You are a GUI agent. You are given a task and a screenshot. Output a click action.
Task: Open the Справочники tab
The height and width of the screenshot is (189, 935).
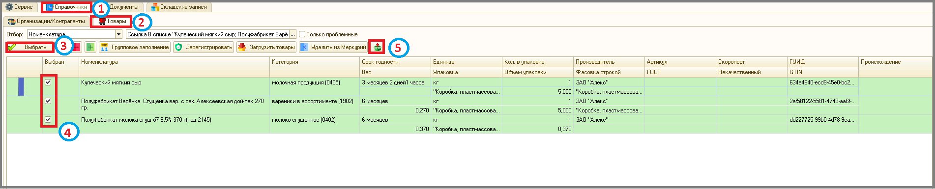tap(66, 7)
